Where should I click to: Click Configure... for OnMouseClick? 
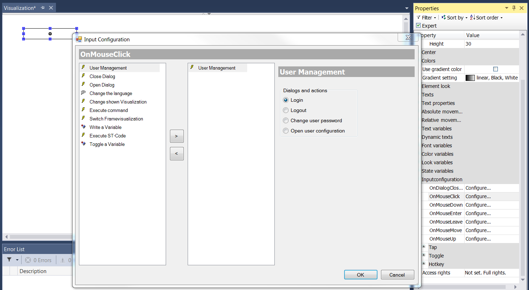(491, 196)
